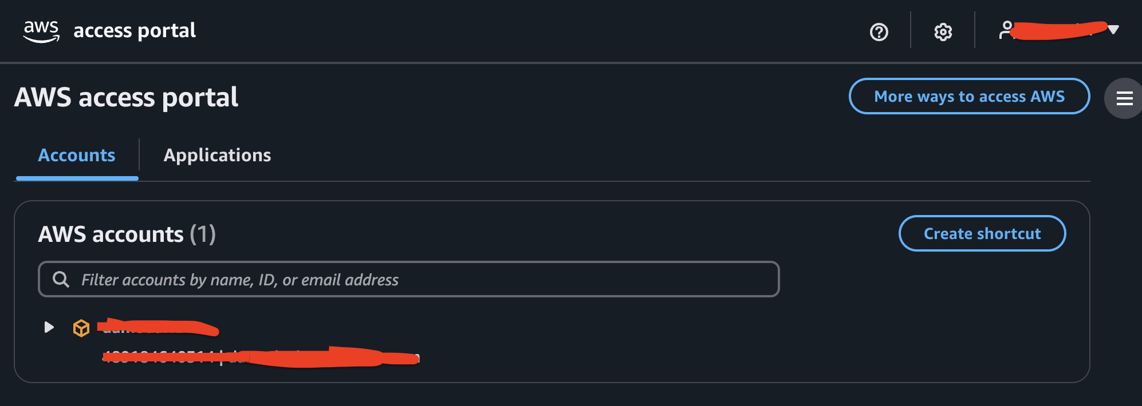Click the user profile icon
The width and height of the screenshot is (1142, 406).
(1006, 30)
